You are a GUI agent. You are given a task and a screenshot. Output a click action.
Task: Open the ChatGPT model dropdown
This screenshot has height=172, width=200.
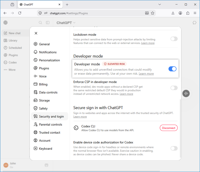[66, 23]
